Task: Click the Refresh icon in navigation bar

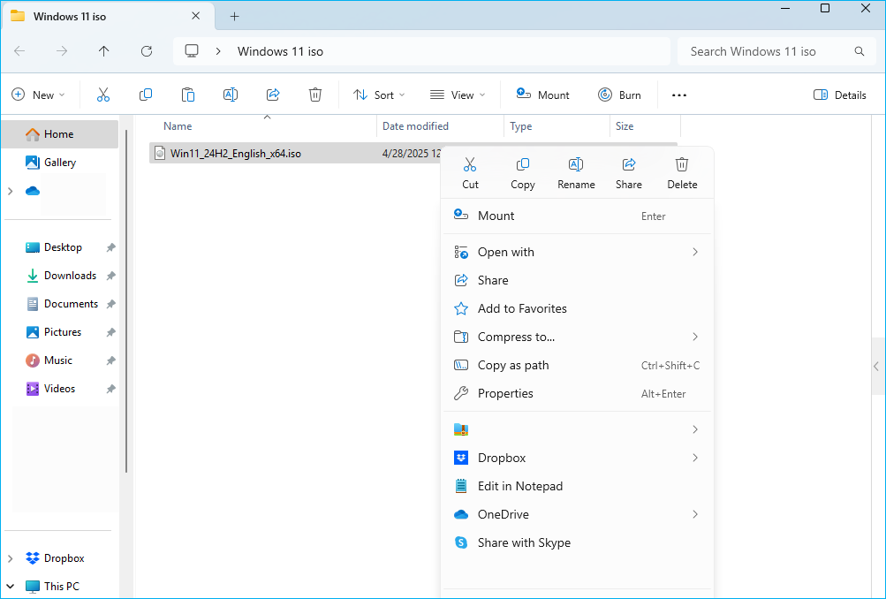Action: coord(147,51)
